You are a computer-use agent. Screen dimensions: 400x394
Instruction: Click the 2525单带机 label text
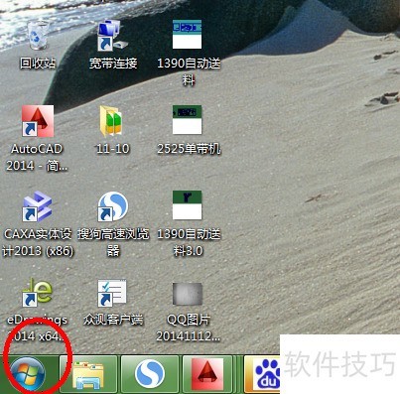click(x=189, y=149)
